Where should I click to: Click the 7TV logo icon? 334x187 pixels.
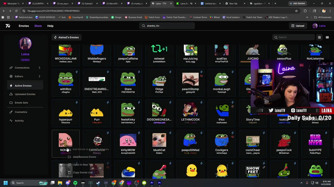[x=8, y=26]
